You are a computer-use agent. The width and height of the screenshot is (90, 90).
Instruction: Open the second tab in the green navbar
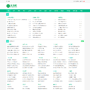coord(14,11)
